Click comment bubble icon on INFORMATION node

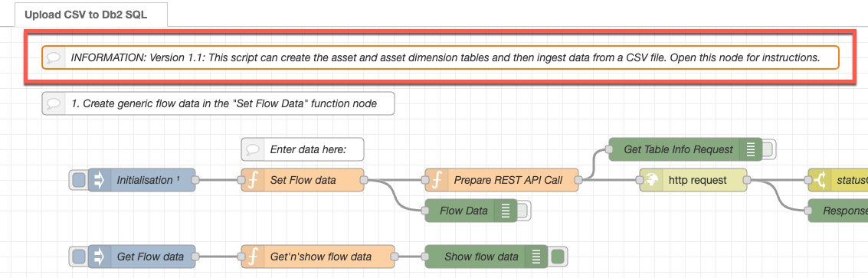53,57
